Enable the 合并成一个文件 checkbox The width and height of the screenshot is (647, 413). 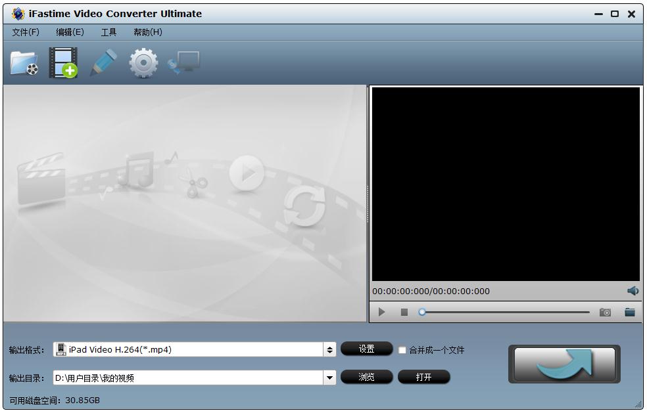(x=402, y=351)
